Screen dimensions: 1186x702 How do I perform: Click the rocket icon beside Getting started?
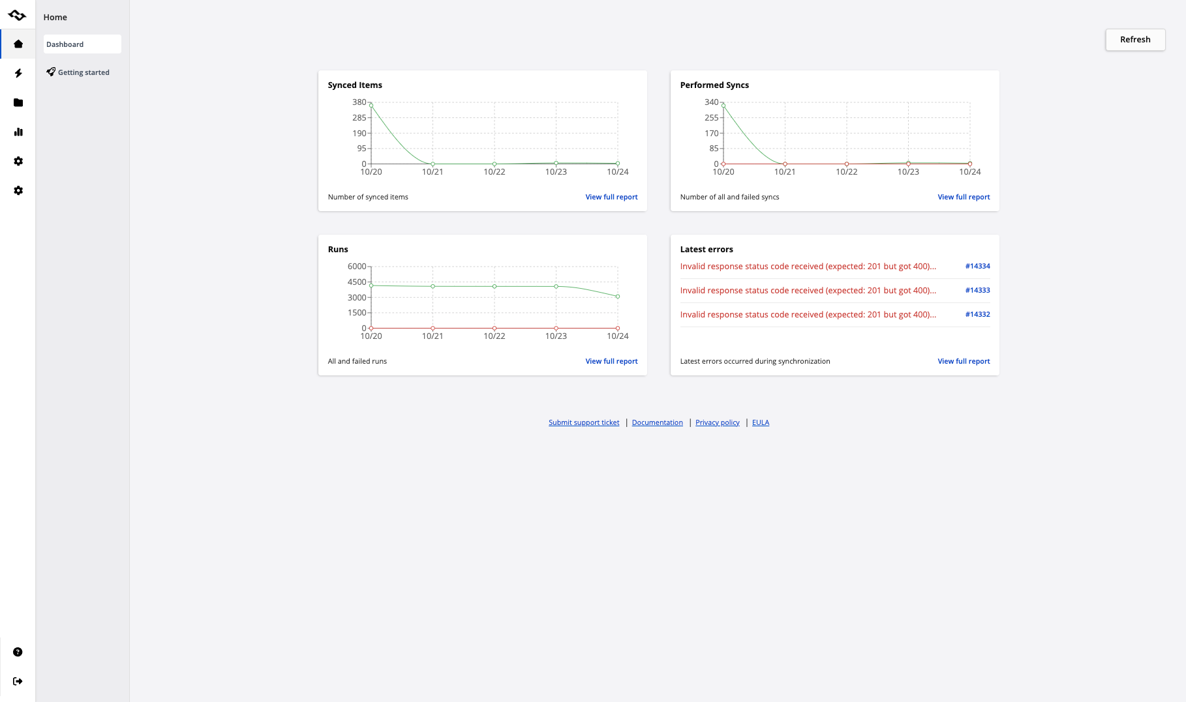51,72
